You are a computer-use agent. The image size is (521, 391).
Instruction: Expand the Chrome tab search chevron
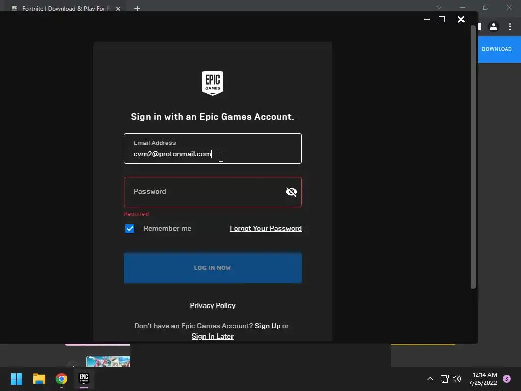click(x=439, y=7)
